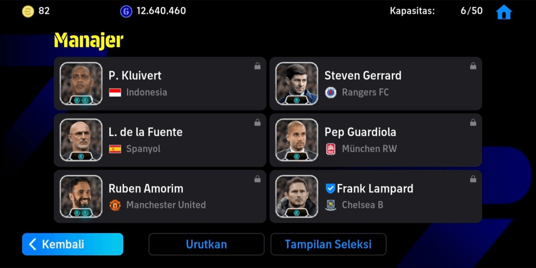Open P. Kluivert's manager portrait
The height and width of the screenshot is (268, 536).
pos(81,83)
